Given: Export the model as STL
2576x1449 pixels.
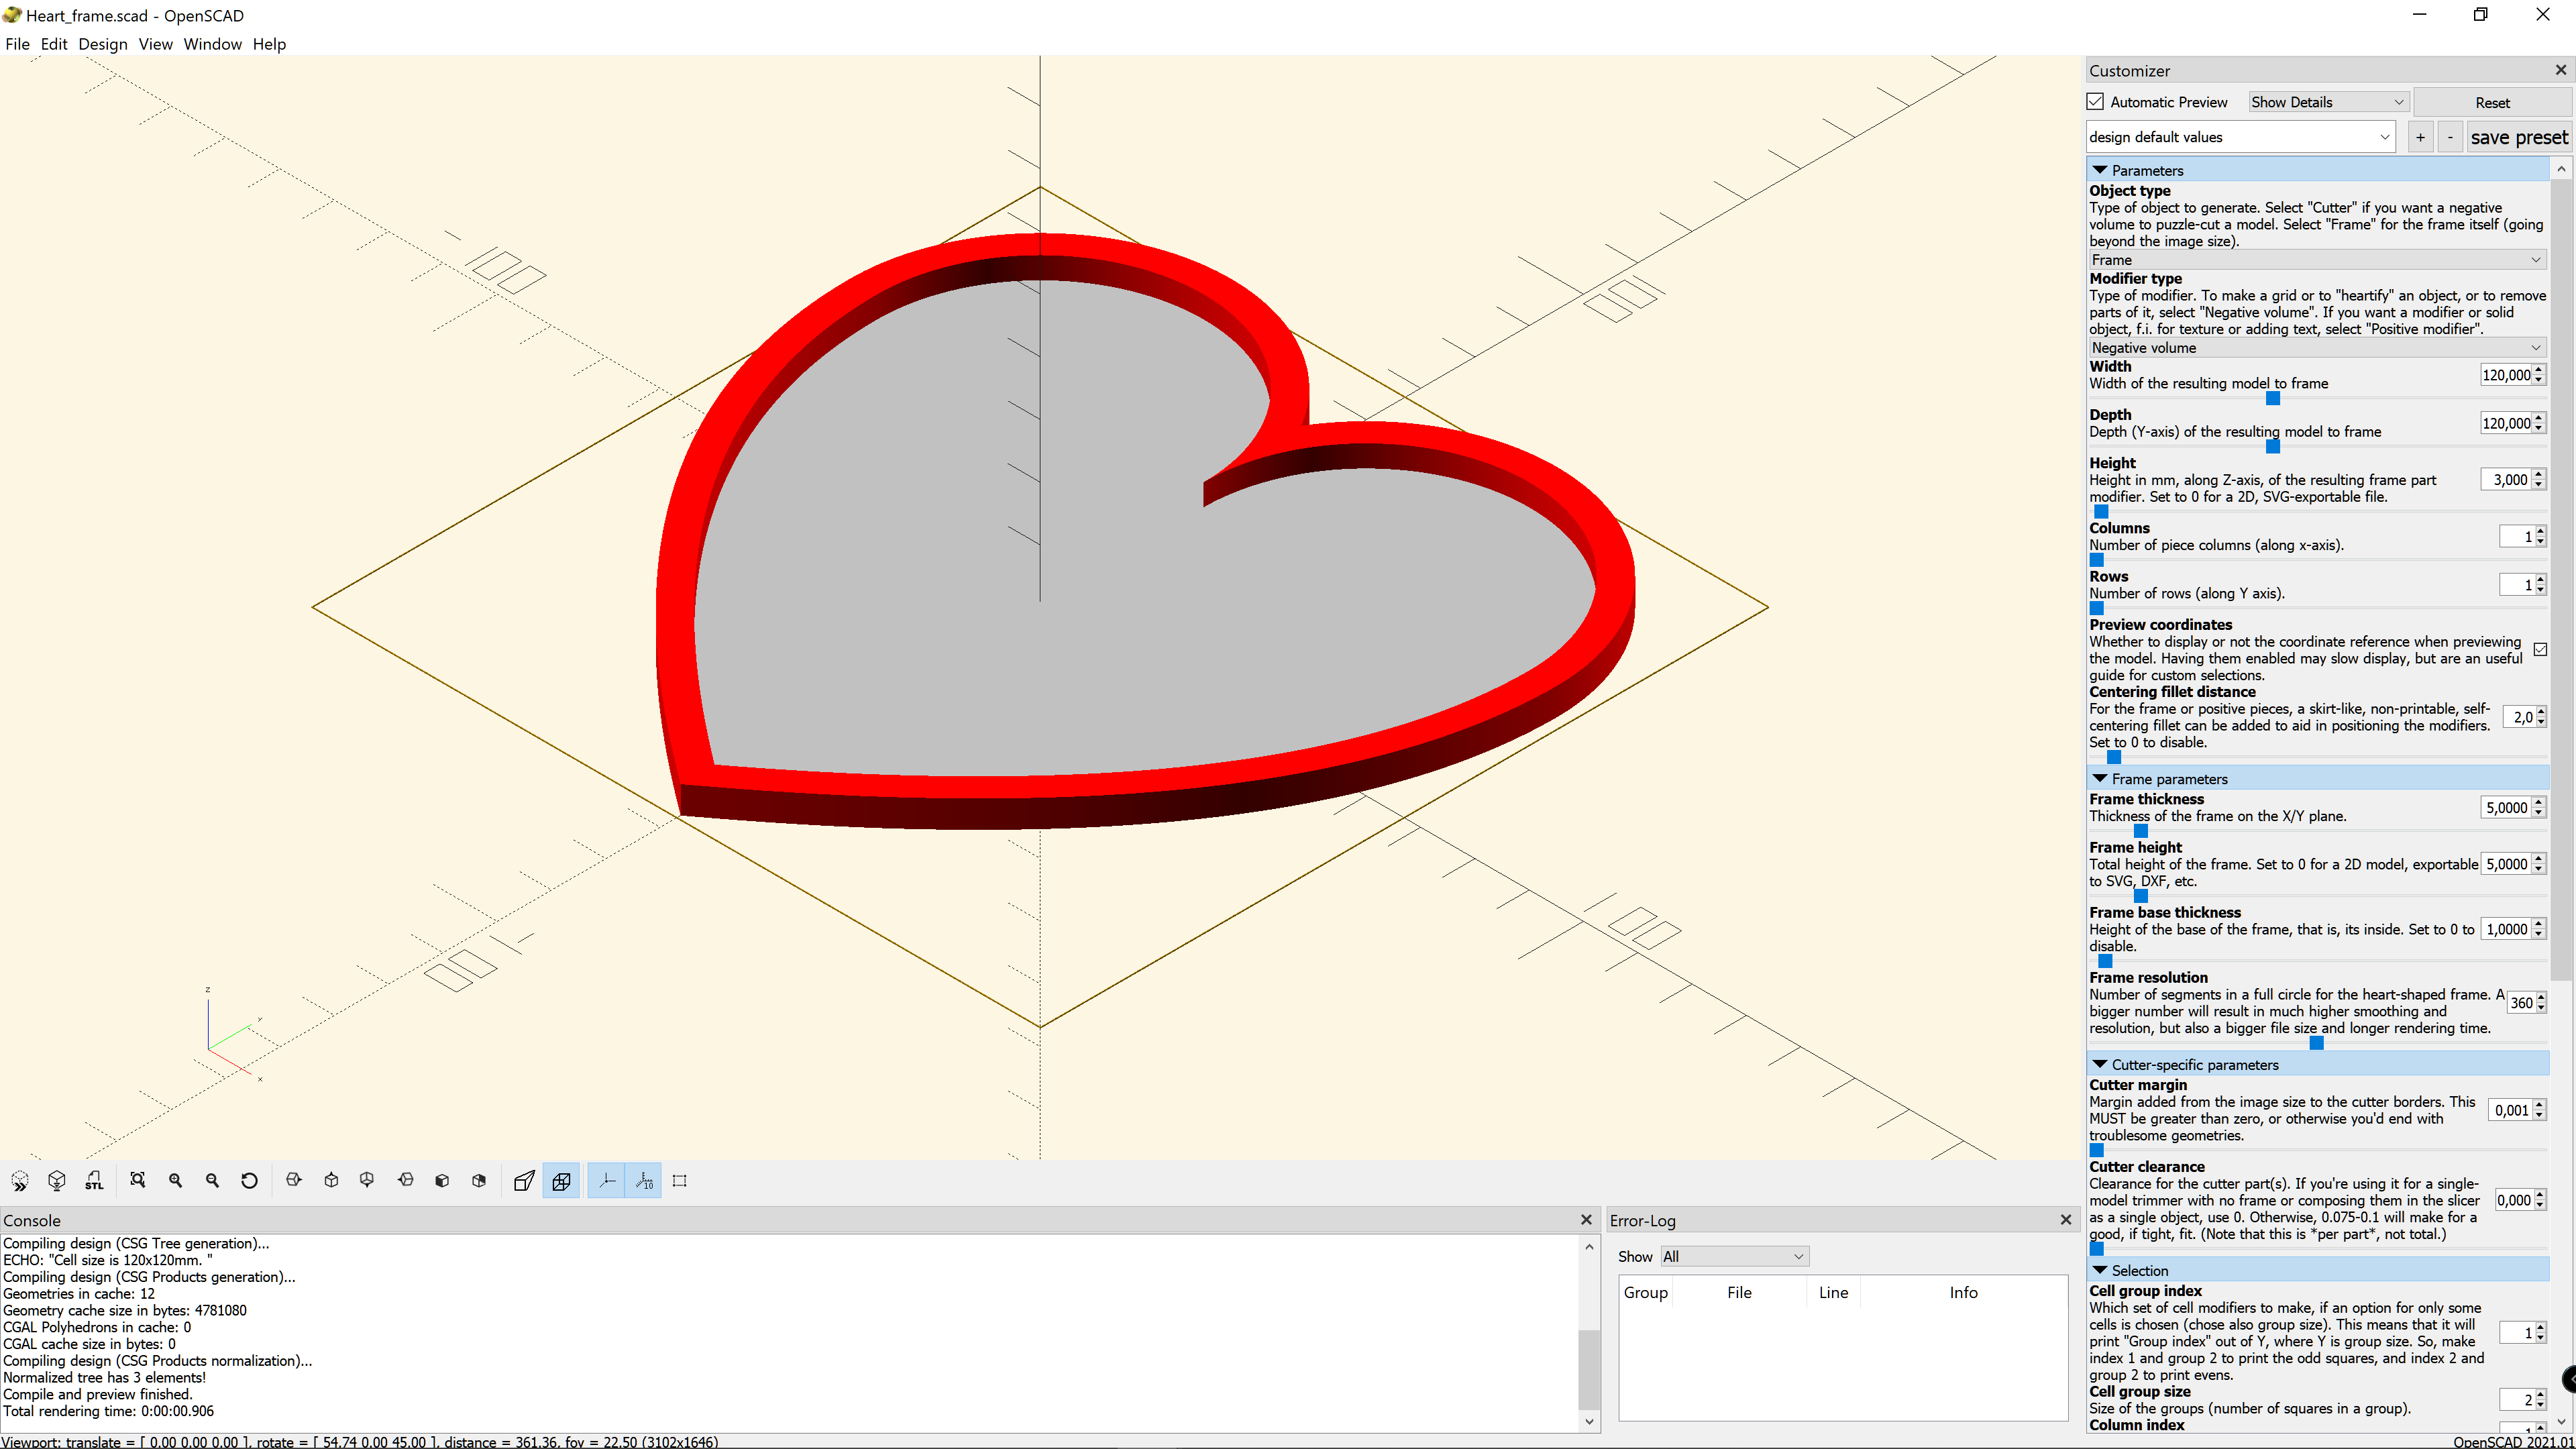Looking at the screenshot, I should pos(94,1180).
